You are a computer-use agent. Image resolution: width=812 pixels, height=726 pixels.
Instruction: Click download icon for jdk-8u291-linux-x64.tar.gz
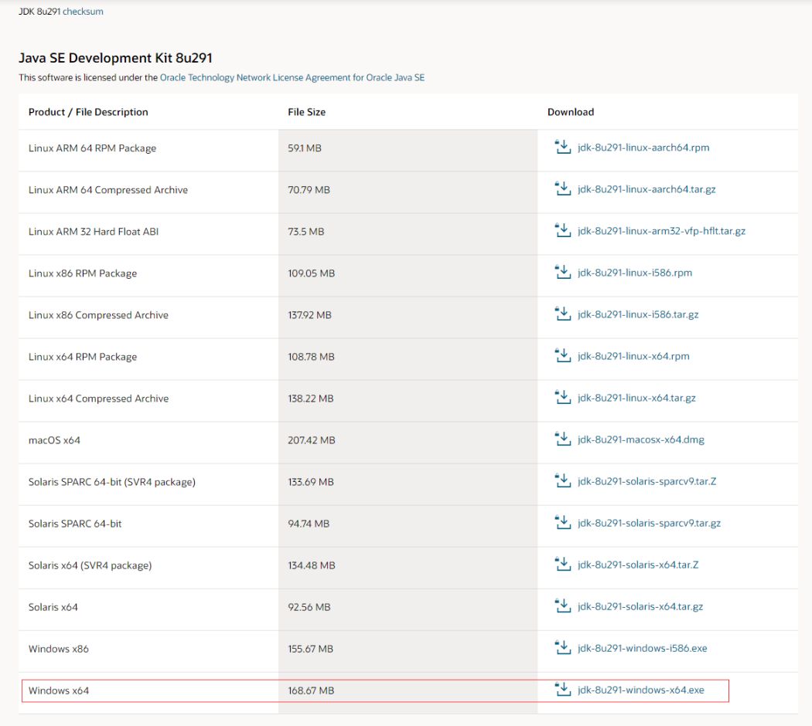(562, 398)
